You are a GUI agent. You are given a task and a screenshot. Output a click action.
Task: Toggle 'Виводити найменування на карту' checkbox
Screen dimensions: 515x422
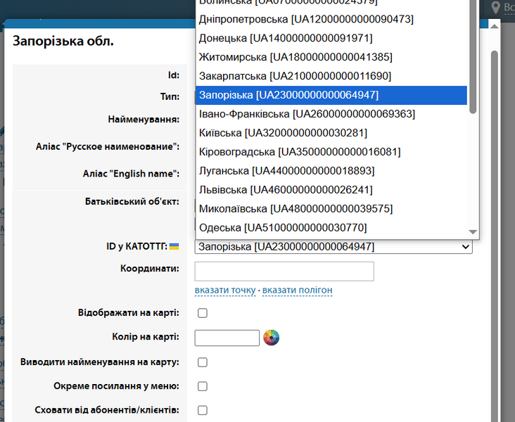(x=203, y=362)
